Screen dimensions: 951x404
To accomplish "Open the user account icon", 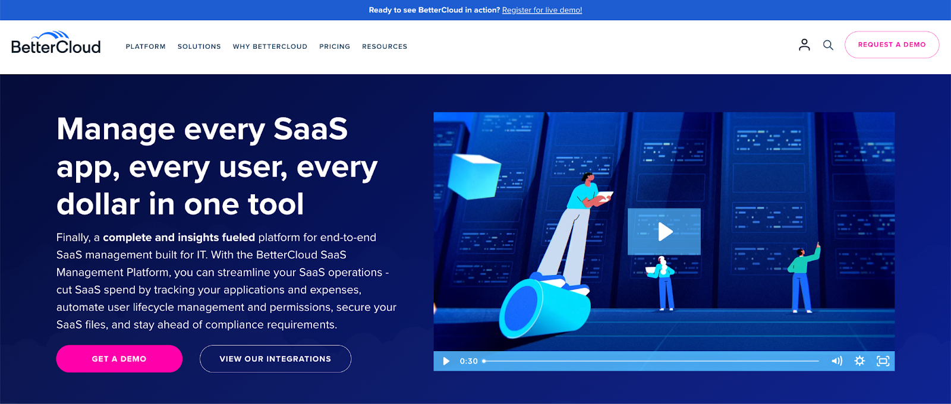I will coord(804,45).
